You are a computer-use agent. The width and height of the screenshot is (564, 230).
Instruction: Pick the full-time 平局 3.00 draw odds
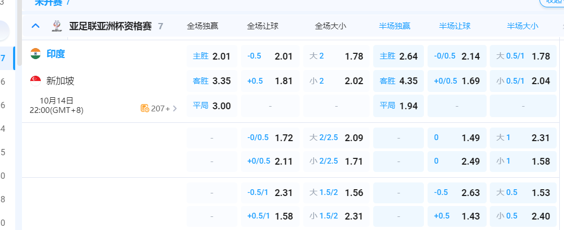(x=212, y=106)
